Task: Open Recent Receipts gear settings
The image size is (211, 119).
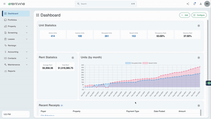Action: (199, 106)
